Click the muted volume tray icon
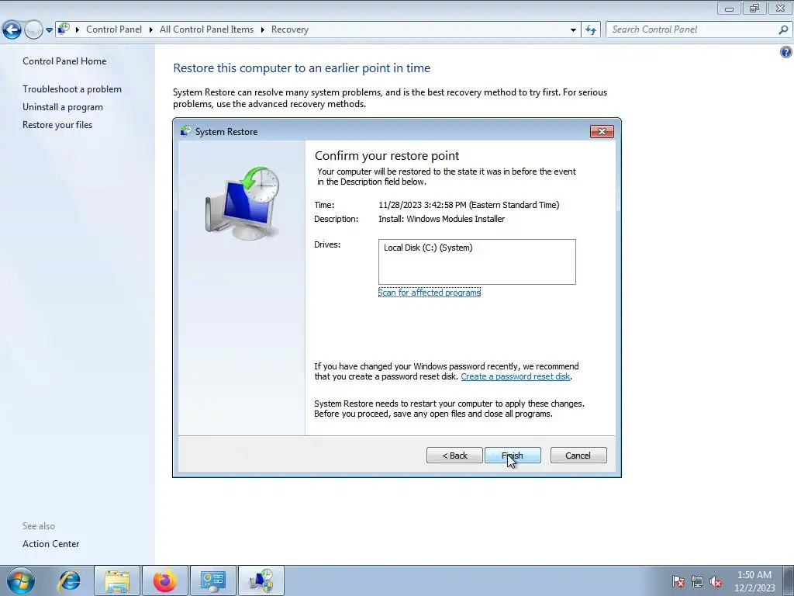Image resolution: width=794 pixels, height=596 pixels. [716, 581]
